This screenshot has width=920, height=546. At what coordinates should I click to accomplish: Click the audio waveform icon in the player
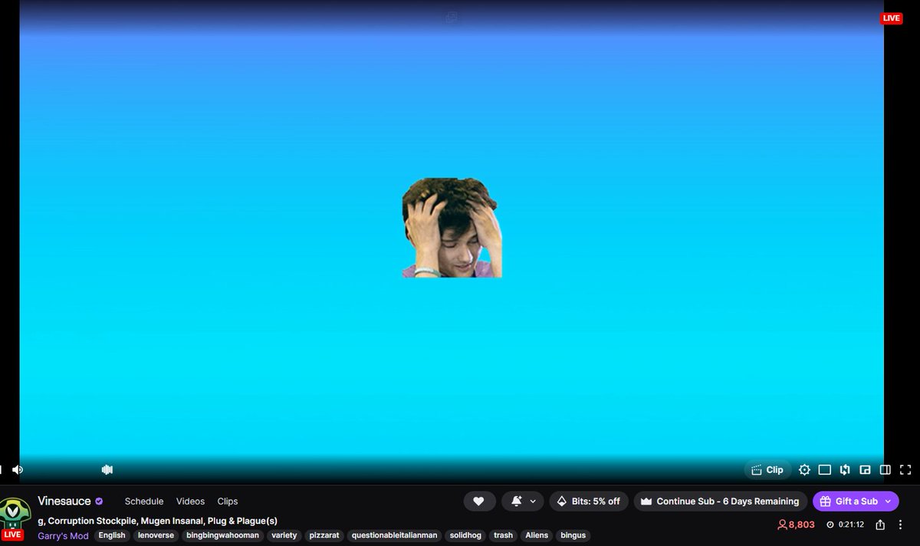pyautogui.click(x=107, y=469)
